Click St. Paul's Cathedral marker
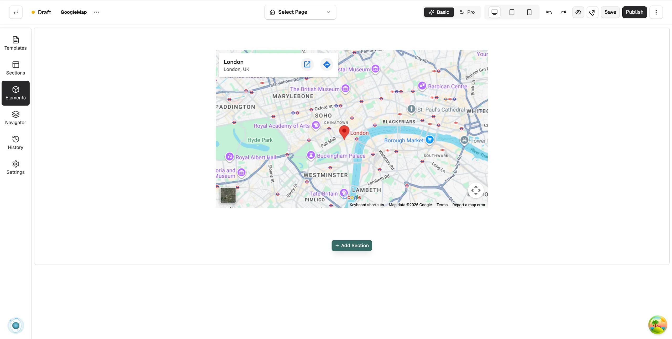This screenshot has height=339, width=672. 411,109
